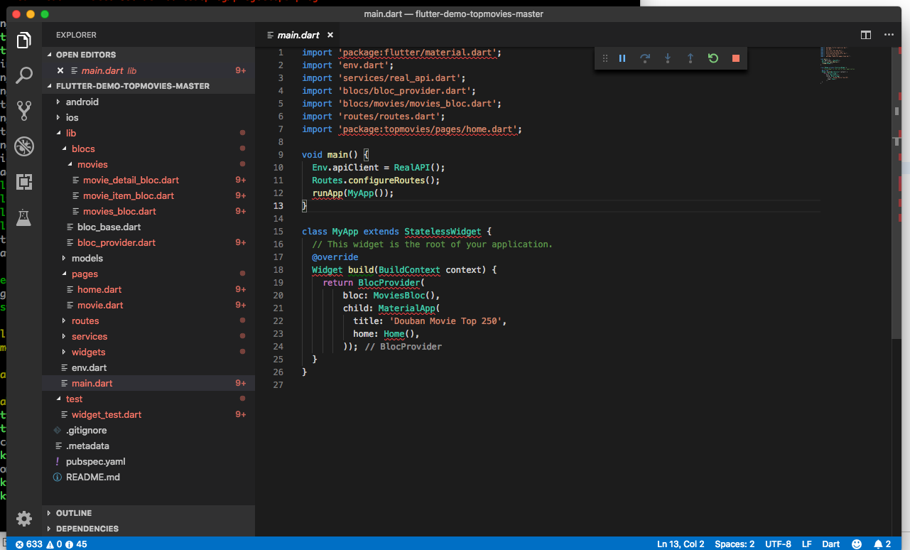Open the Search view in activity bar
Viewport: 910px width, 550px height.
(24, 75)
